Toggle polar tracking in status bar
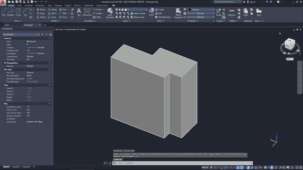The height and width of the screenshot is (170, 303). pos(225,168)
